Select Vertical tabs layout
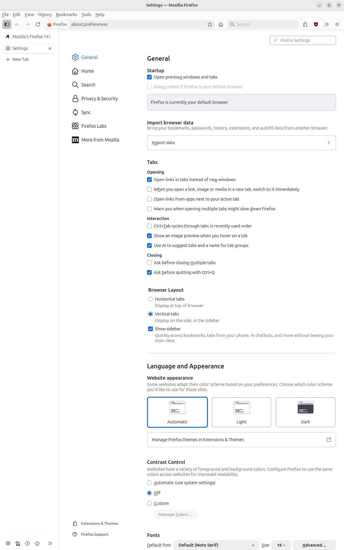344x550 pixels. coord(150,314)
